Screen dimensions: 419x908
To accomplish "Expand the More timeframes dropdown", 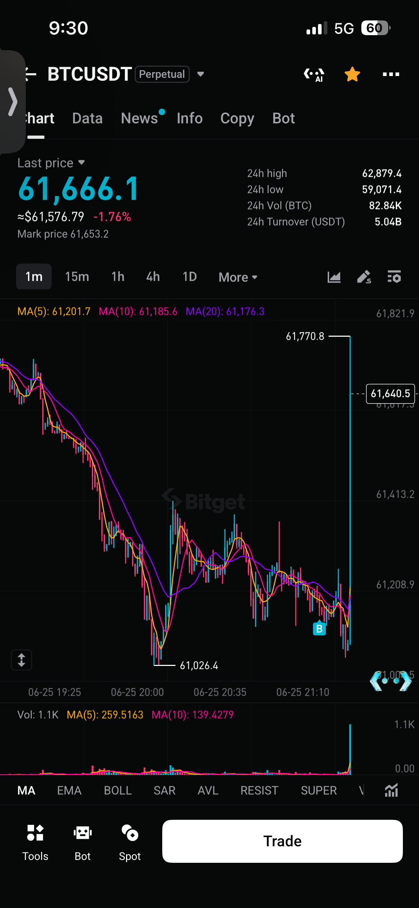I will 238,277.
